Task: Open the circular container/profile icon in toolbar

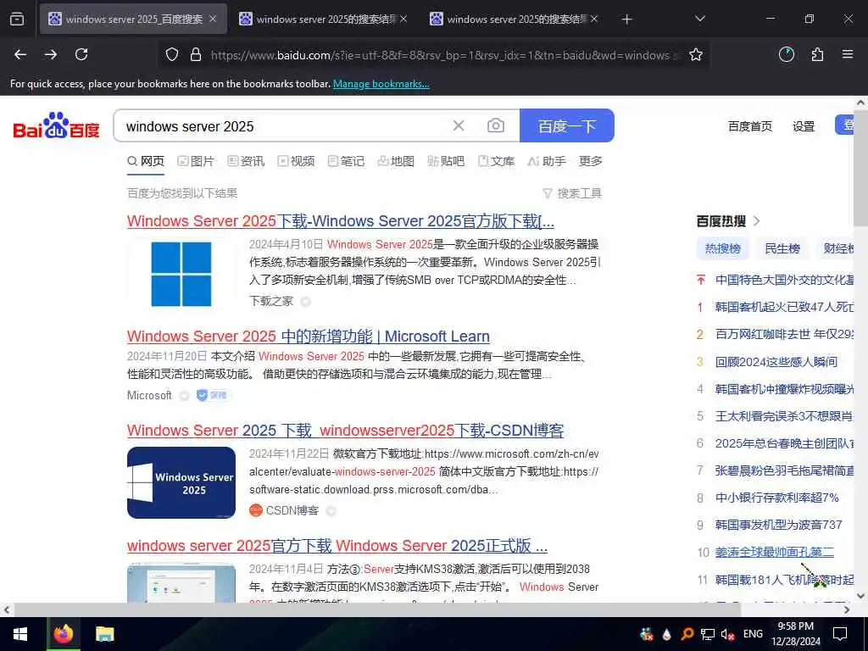Action: click(x=786, y=54)
